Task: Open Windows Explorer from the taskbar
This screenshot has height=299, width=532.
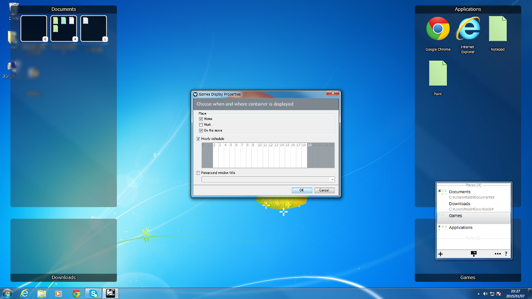Action: pos(42,294)
